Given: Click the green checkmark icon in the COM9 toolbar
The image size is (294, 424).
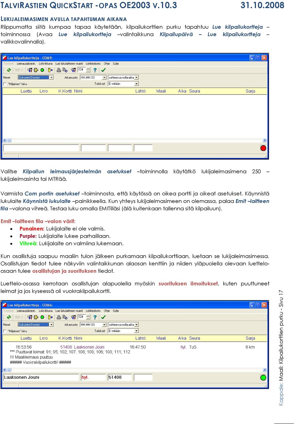Looking at the screenshot, I should point(103,70).
